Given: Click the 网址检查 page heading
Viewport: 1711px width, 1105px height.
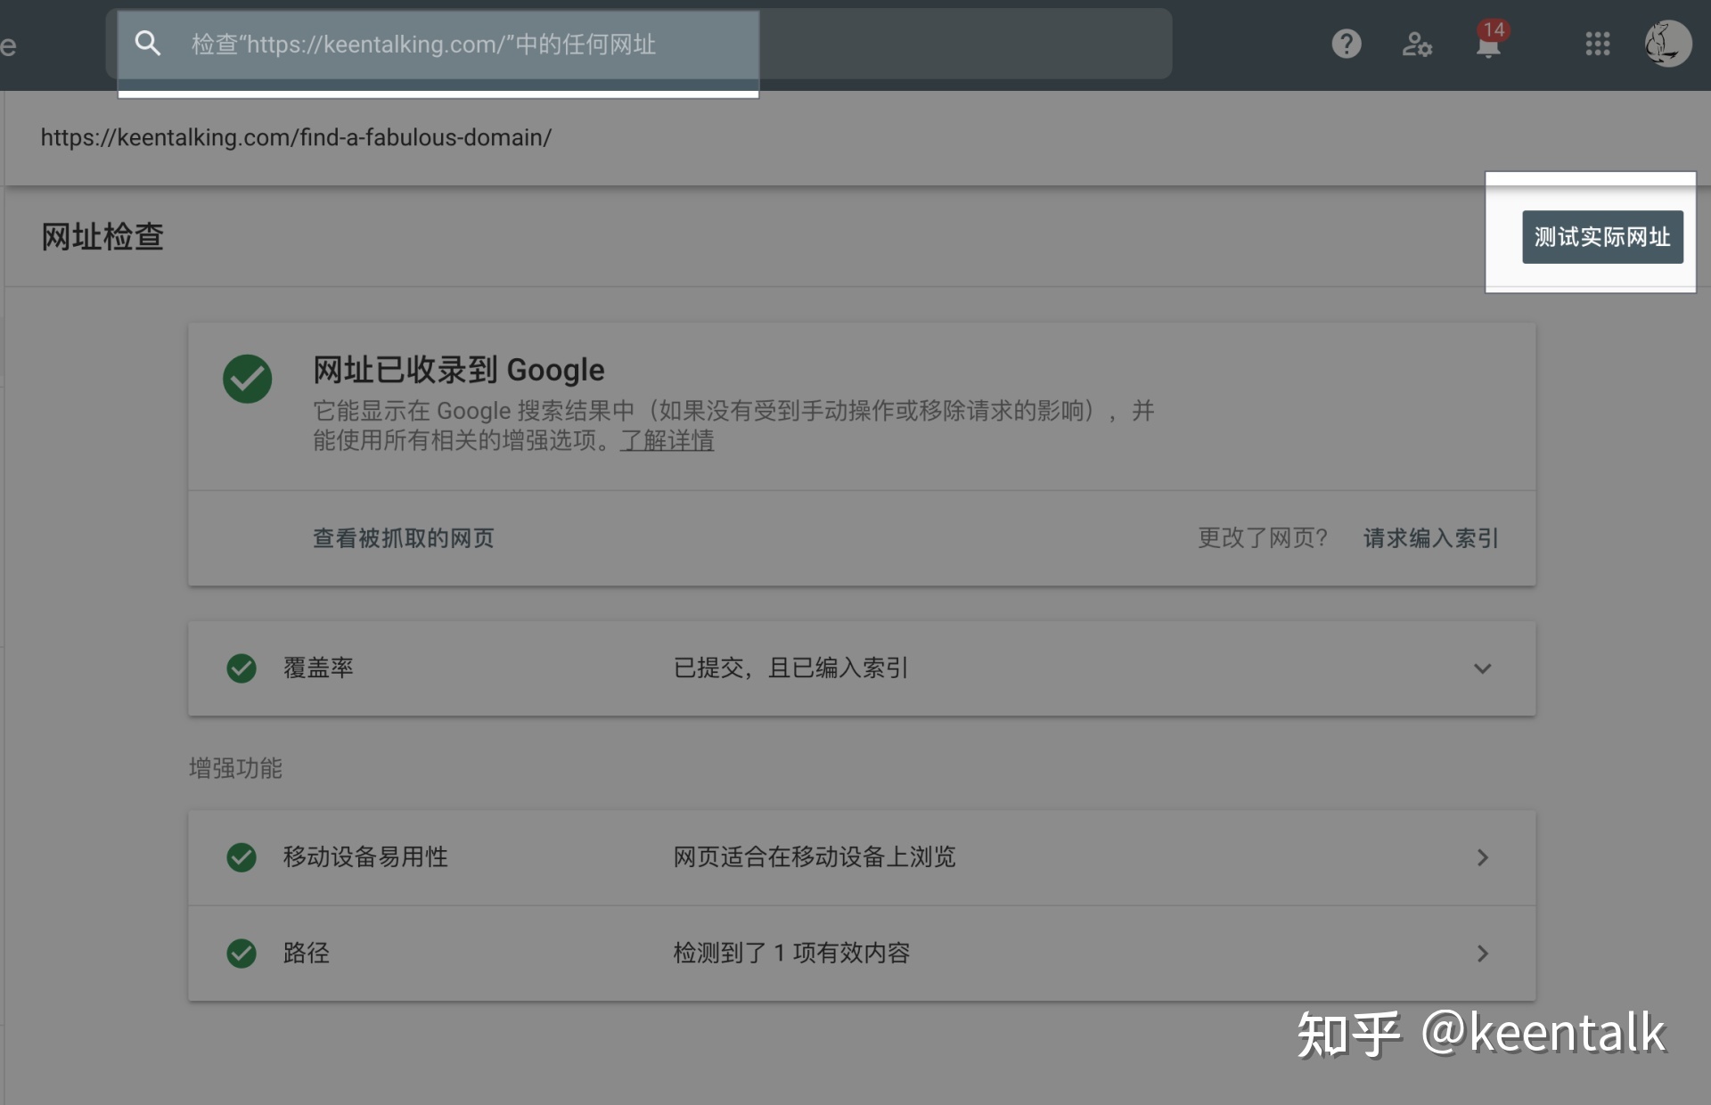Looking at the screenshot, I should click(x=102, y=237).
